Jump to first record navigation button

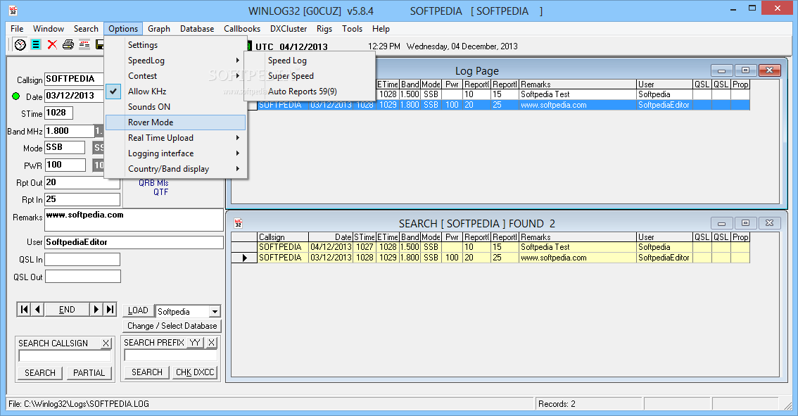coord(24,310)
